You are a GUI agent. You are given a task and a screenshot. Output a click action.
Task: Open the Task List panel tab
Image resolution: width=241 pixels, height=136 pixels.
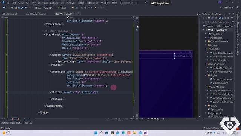28,123
